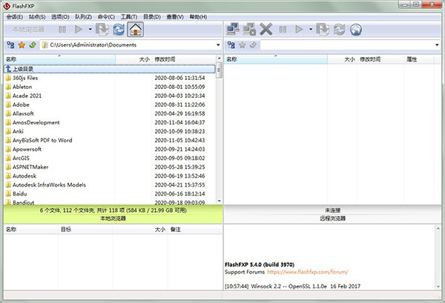
Task: Click the local pane pause button
Action: click(x=62, y=30)
